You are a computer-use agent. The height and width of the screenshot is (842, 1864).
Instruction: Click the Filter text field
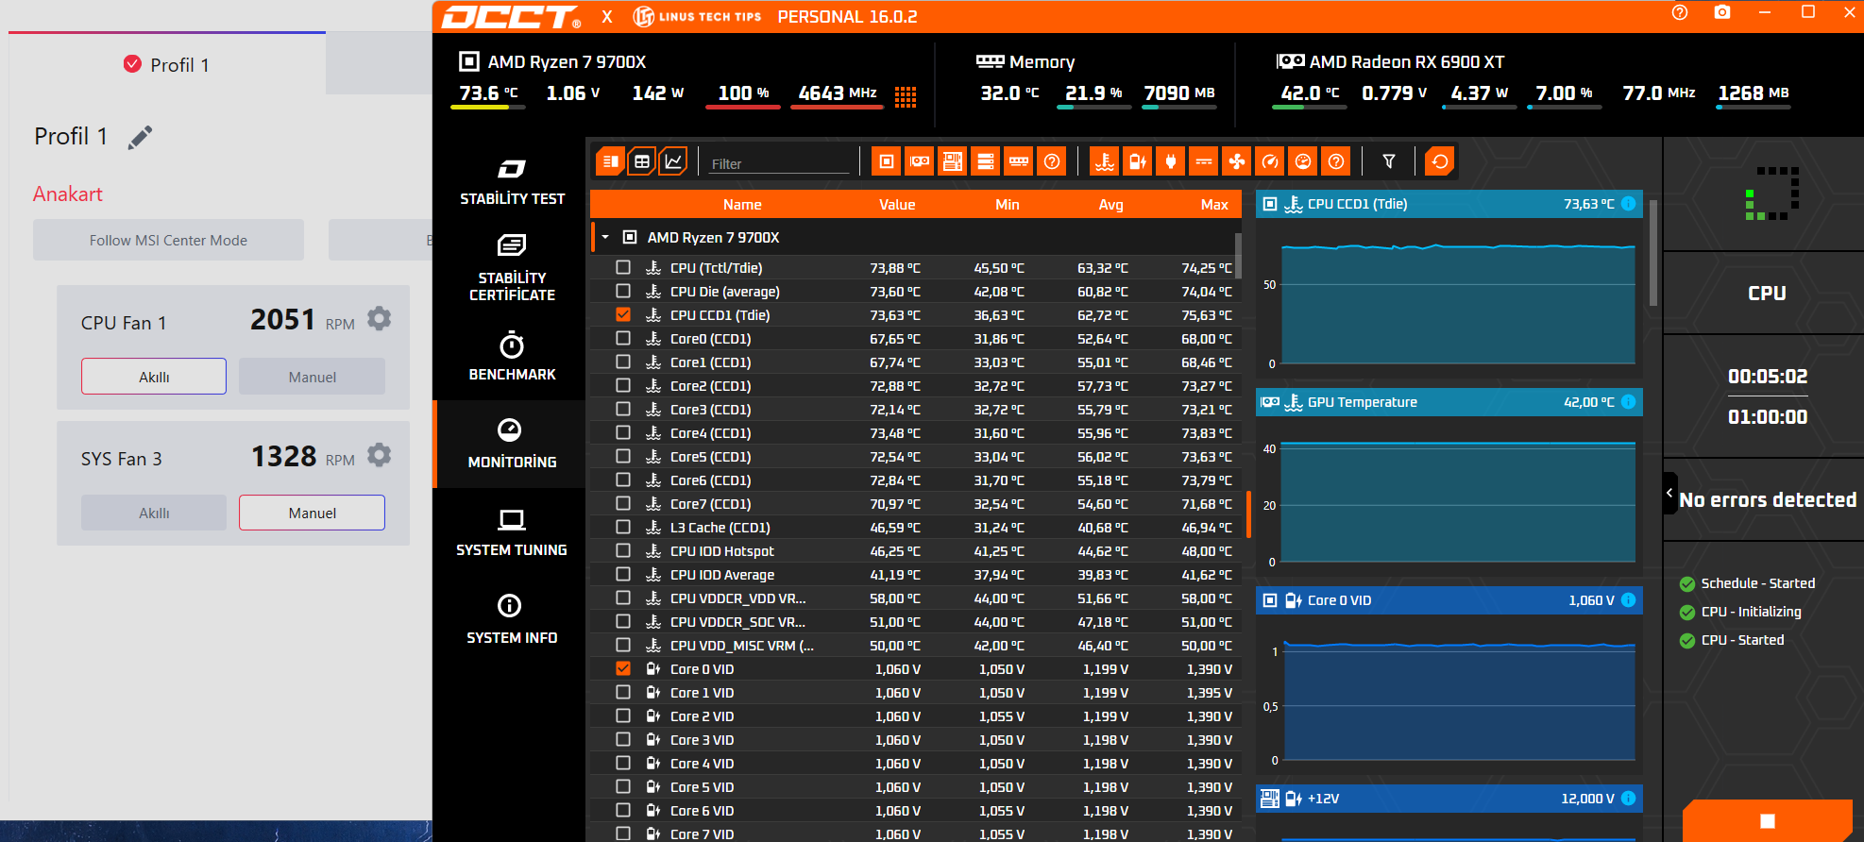(780, 163)
